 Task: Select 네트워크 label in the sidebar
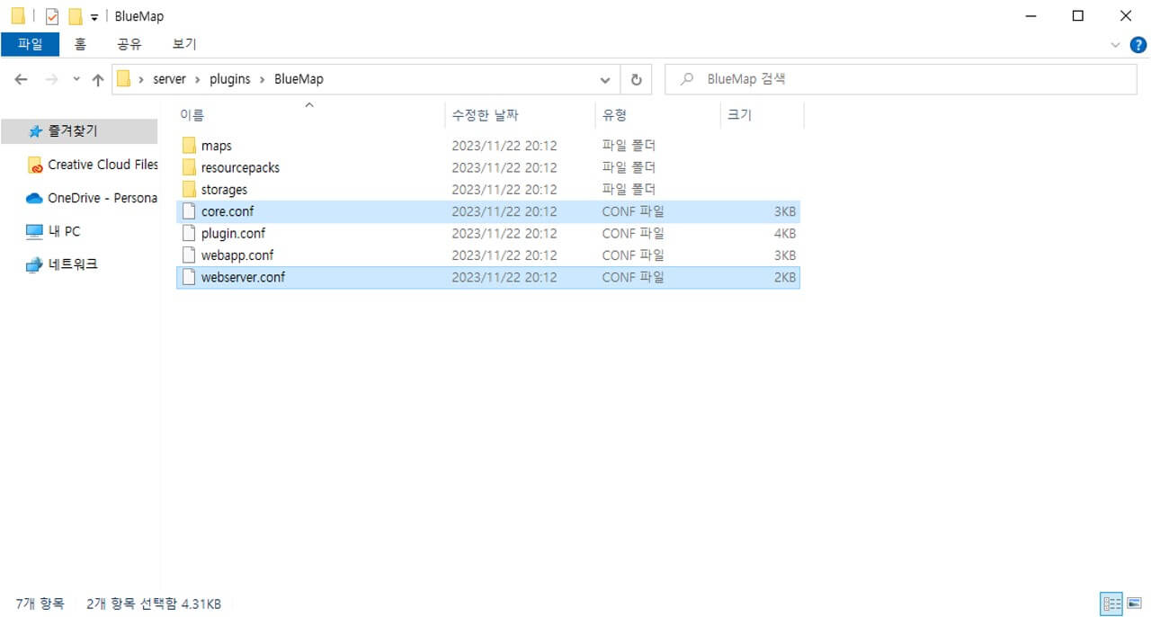pyautogui.click(x=73, y=264)
